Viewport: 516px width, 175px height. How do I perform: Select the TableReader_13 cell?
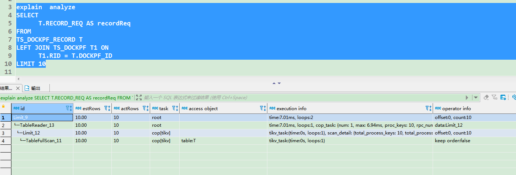point(42,125)
